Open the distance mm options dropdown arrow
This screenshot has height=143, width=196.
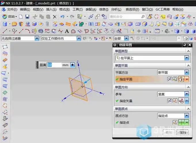(x=73, y=65)
